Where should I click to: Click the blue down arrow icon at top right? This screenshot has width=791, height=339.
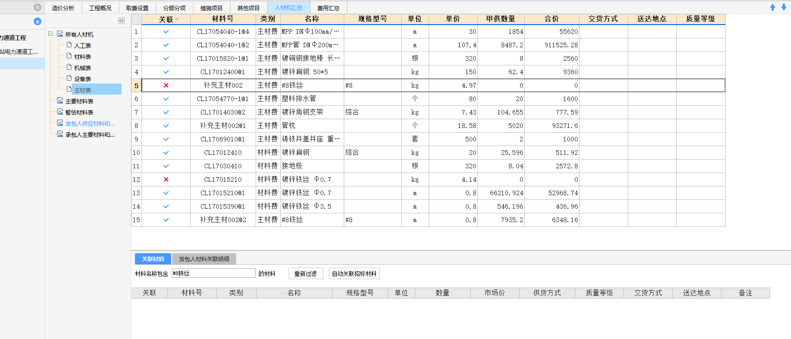784,7
